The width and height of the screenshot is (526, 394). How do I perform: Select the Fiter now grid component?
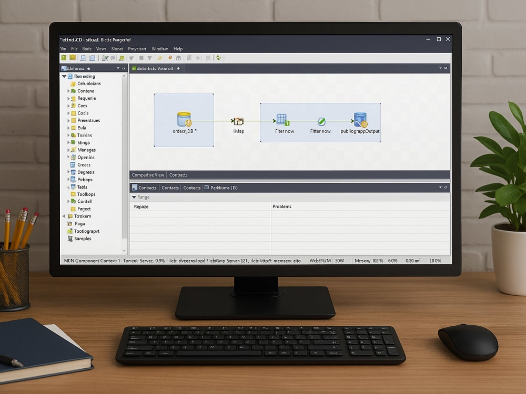tap(283, 120)
